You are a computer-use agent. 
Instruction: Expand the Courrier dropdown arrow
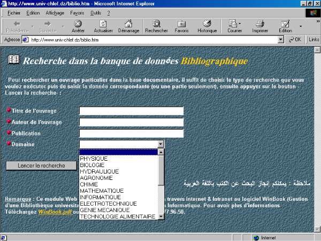pos(240,24)
